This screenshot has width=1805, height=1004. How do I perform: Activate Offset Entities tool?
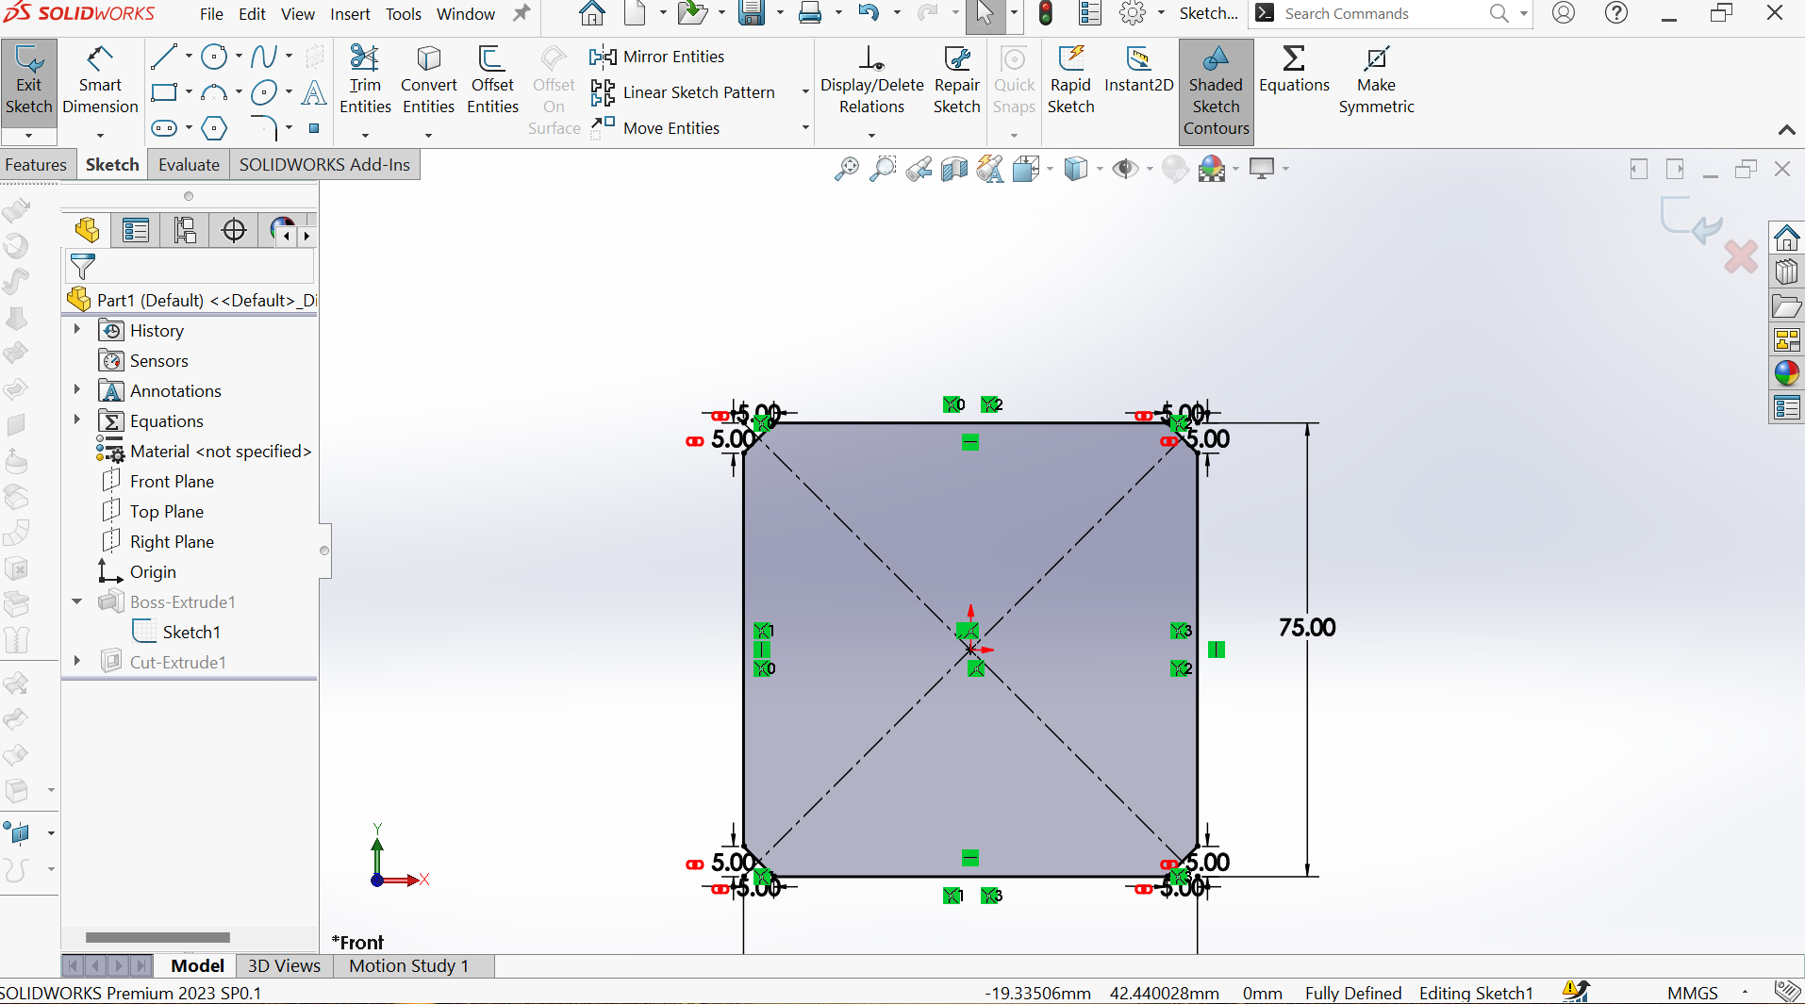[x=492, y=81]
